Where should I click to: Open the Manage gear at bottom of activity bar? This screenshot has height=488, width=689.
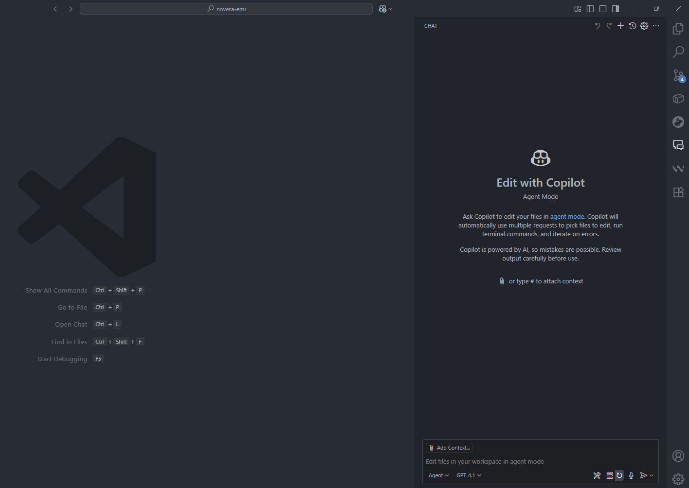(678, 479)
